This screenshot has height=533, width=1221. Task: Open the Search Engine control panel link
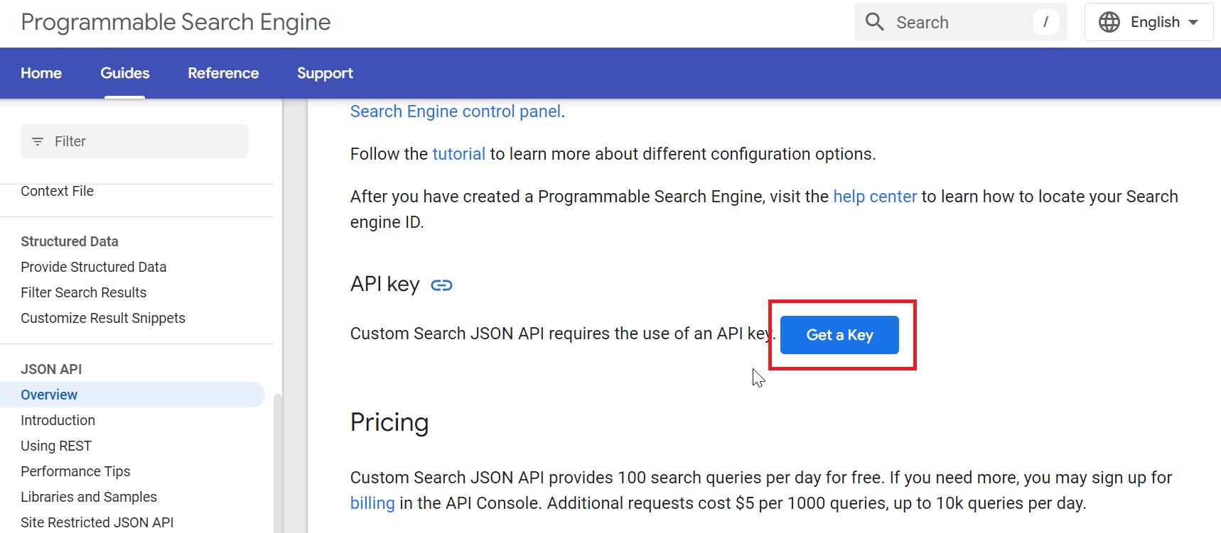(x=456, y=111)
